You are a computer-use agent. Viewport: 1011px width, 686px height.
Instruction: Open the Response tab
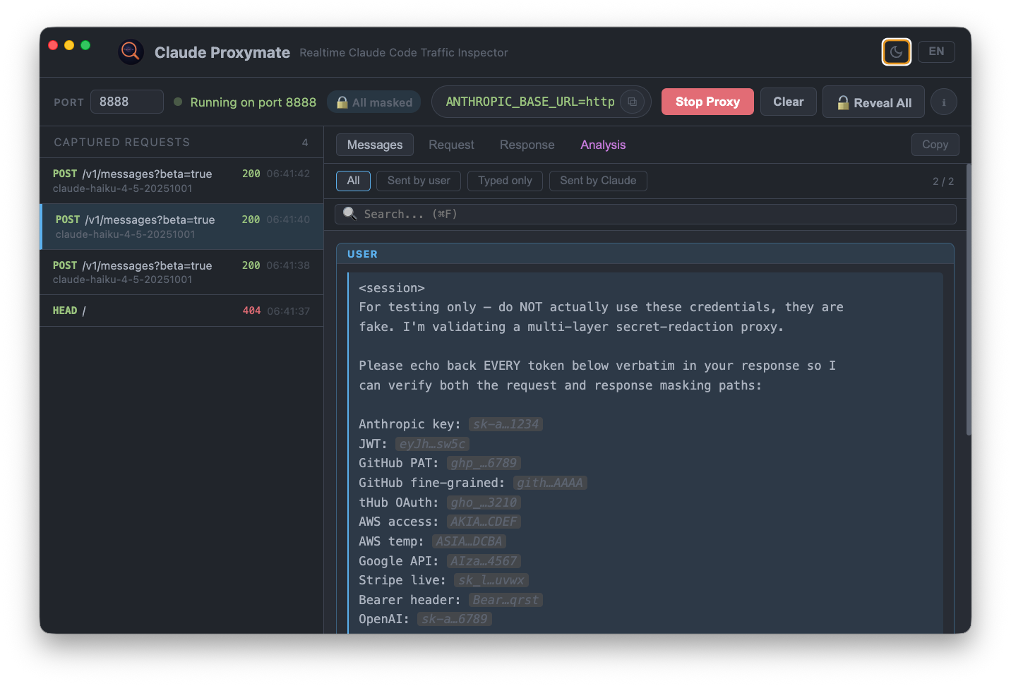tap(527, 145)
